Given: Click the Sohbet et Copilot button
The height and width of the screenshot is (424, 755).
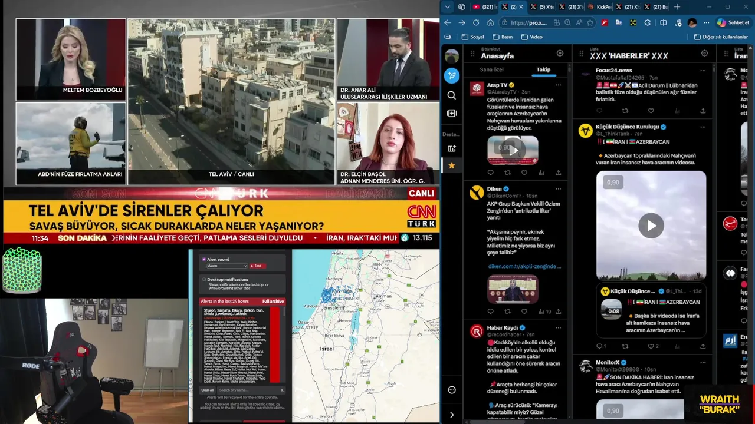Looking at the screenshot, I should 733,22.
